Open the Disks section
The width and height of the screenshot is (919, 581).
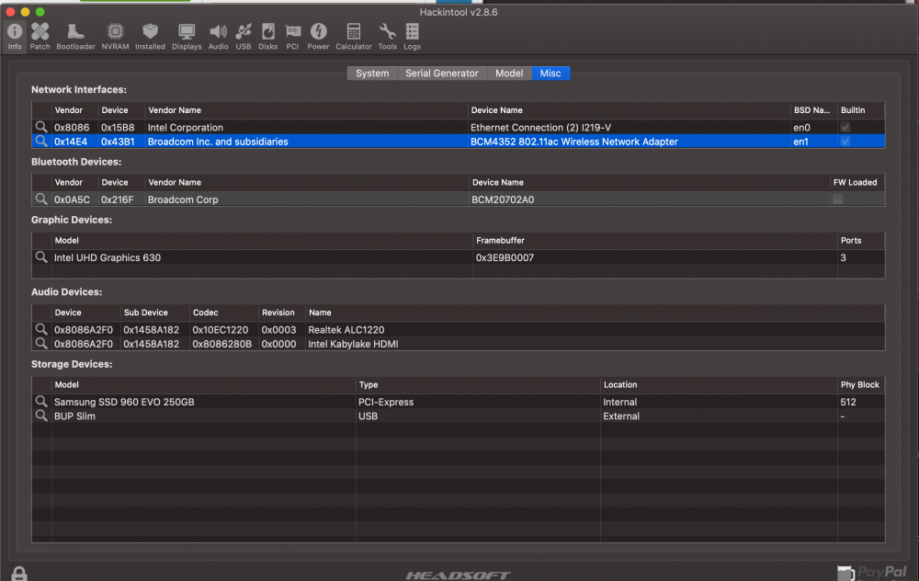(x=267, y=37)
